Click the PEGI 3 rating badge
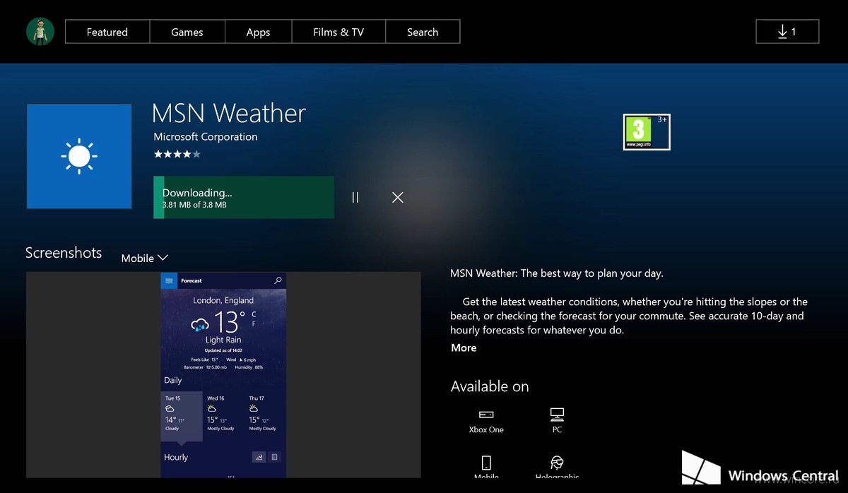This screenshot has width=848, height=493. (x=647, y=132)
